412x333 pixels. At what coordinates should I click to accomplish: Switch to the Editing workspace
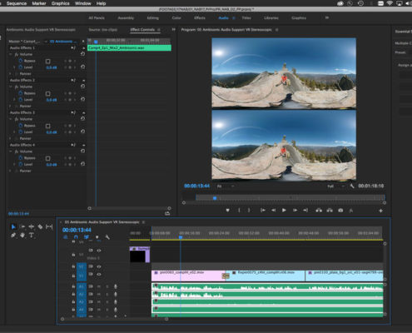[153, 17]
